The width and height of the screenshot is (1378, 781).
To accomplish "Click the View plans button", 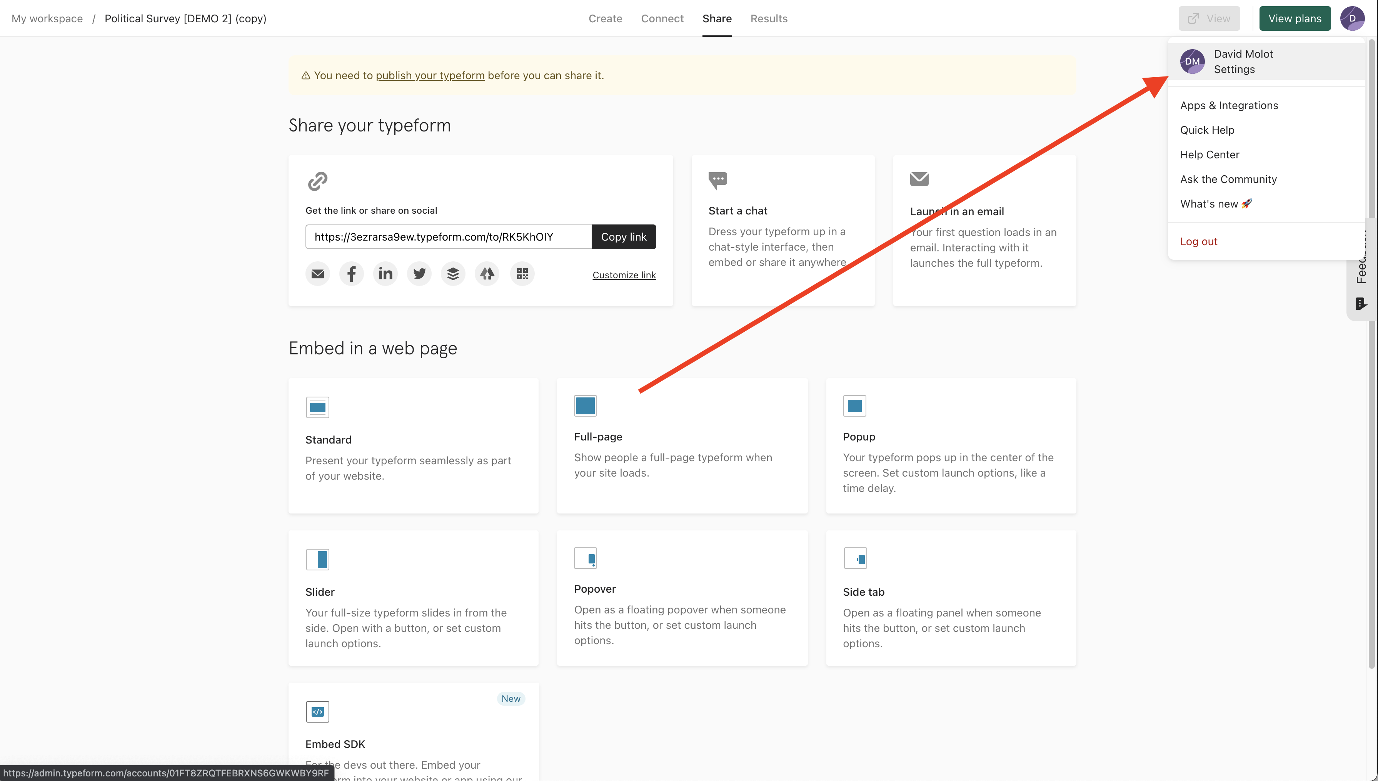I will click(1294, 18).
